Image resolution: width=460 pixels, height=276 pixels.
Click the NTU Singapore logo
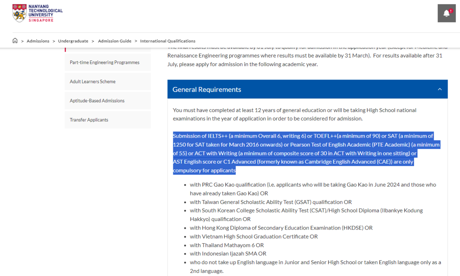point(37,13)
